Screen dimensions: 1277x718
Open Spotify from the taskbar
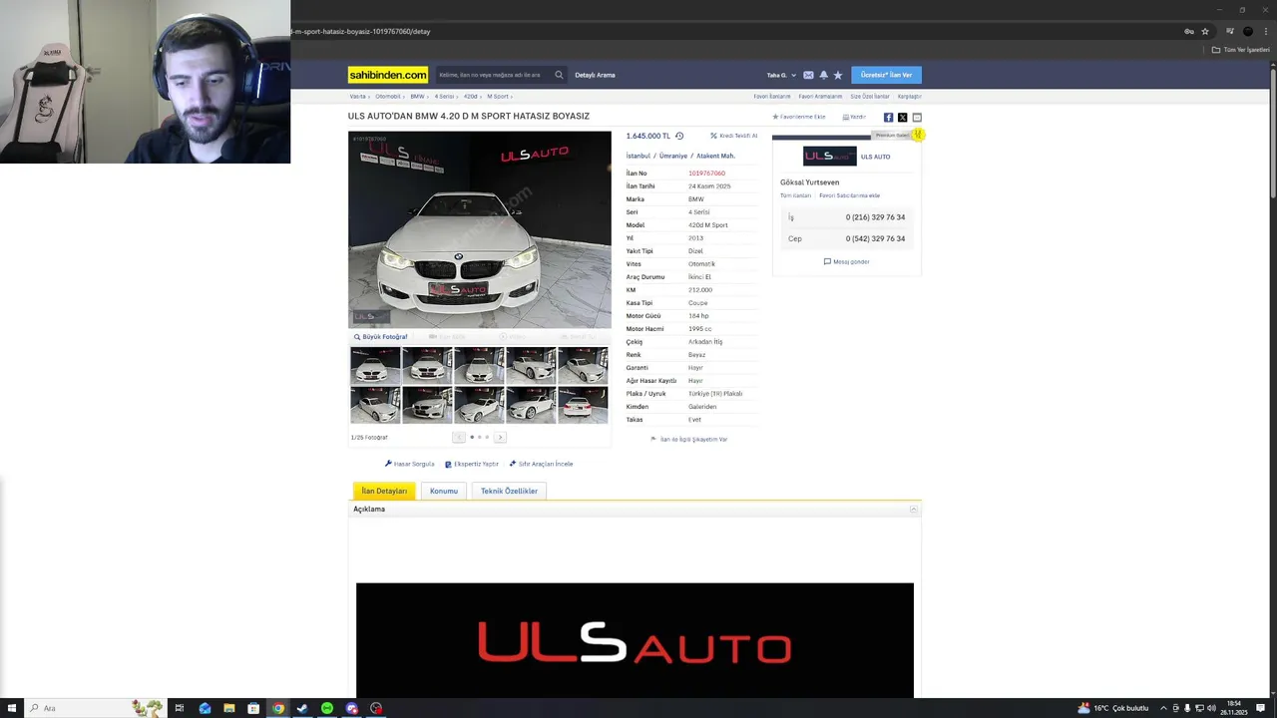(x=327, y=708)
